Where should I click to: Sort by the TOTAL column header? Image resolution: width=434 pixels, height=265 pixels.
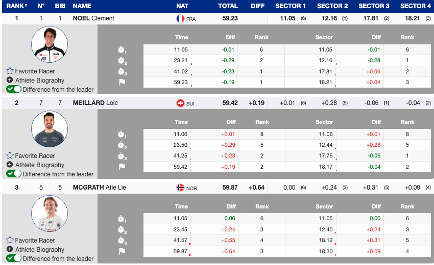coord(228,6)
